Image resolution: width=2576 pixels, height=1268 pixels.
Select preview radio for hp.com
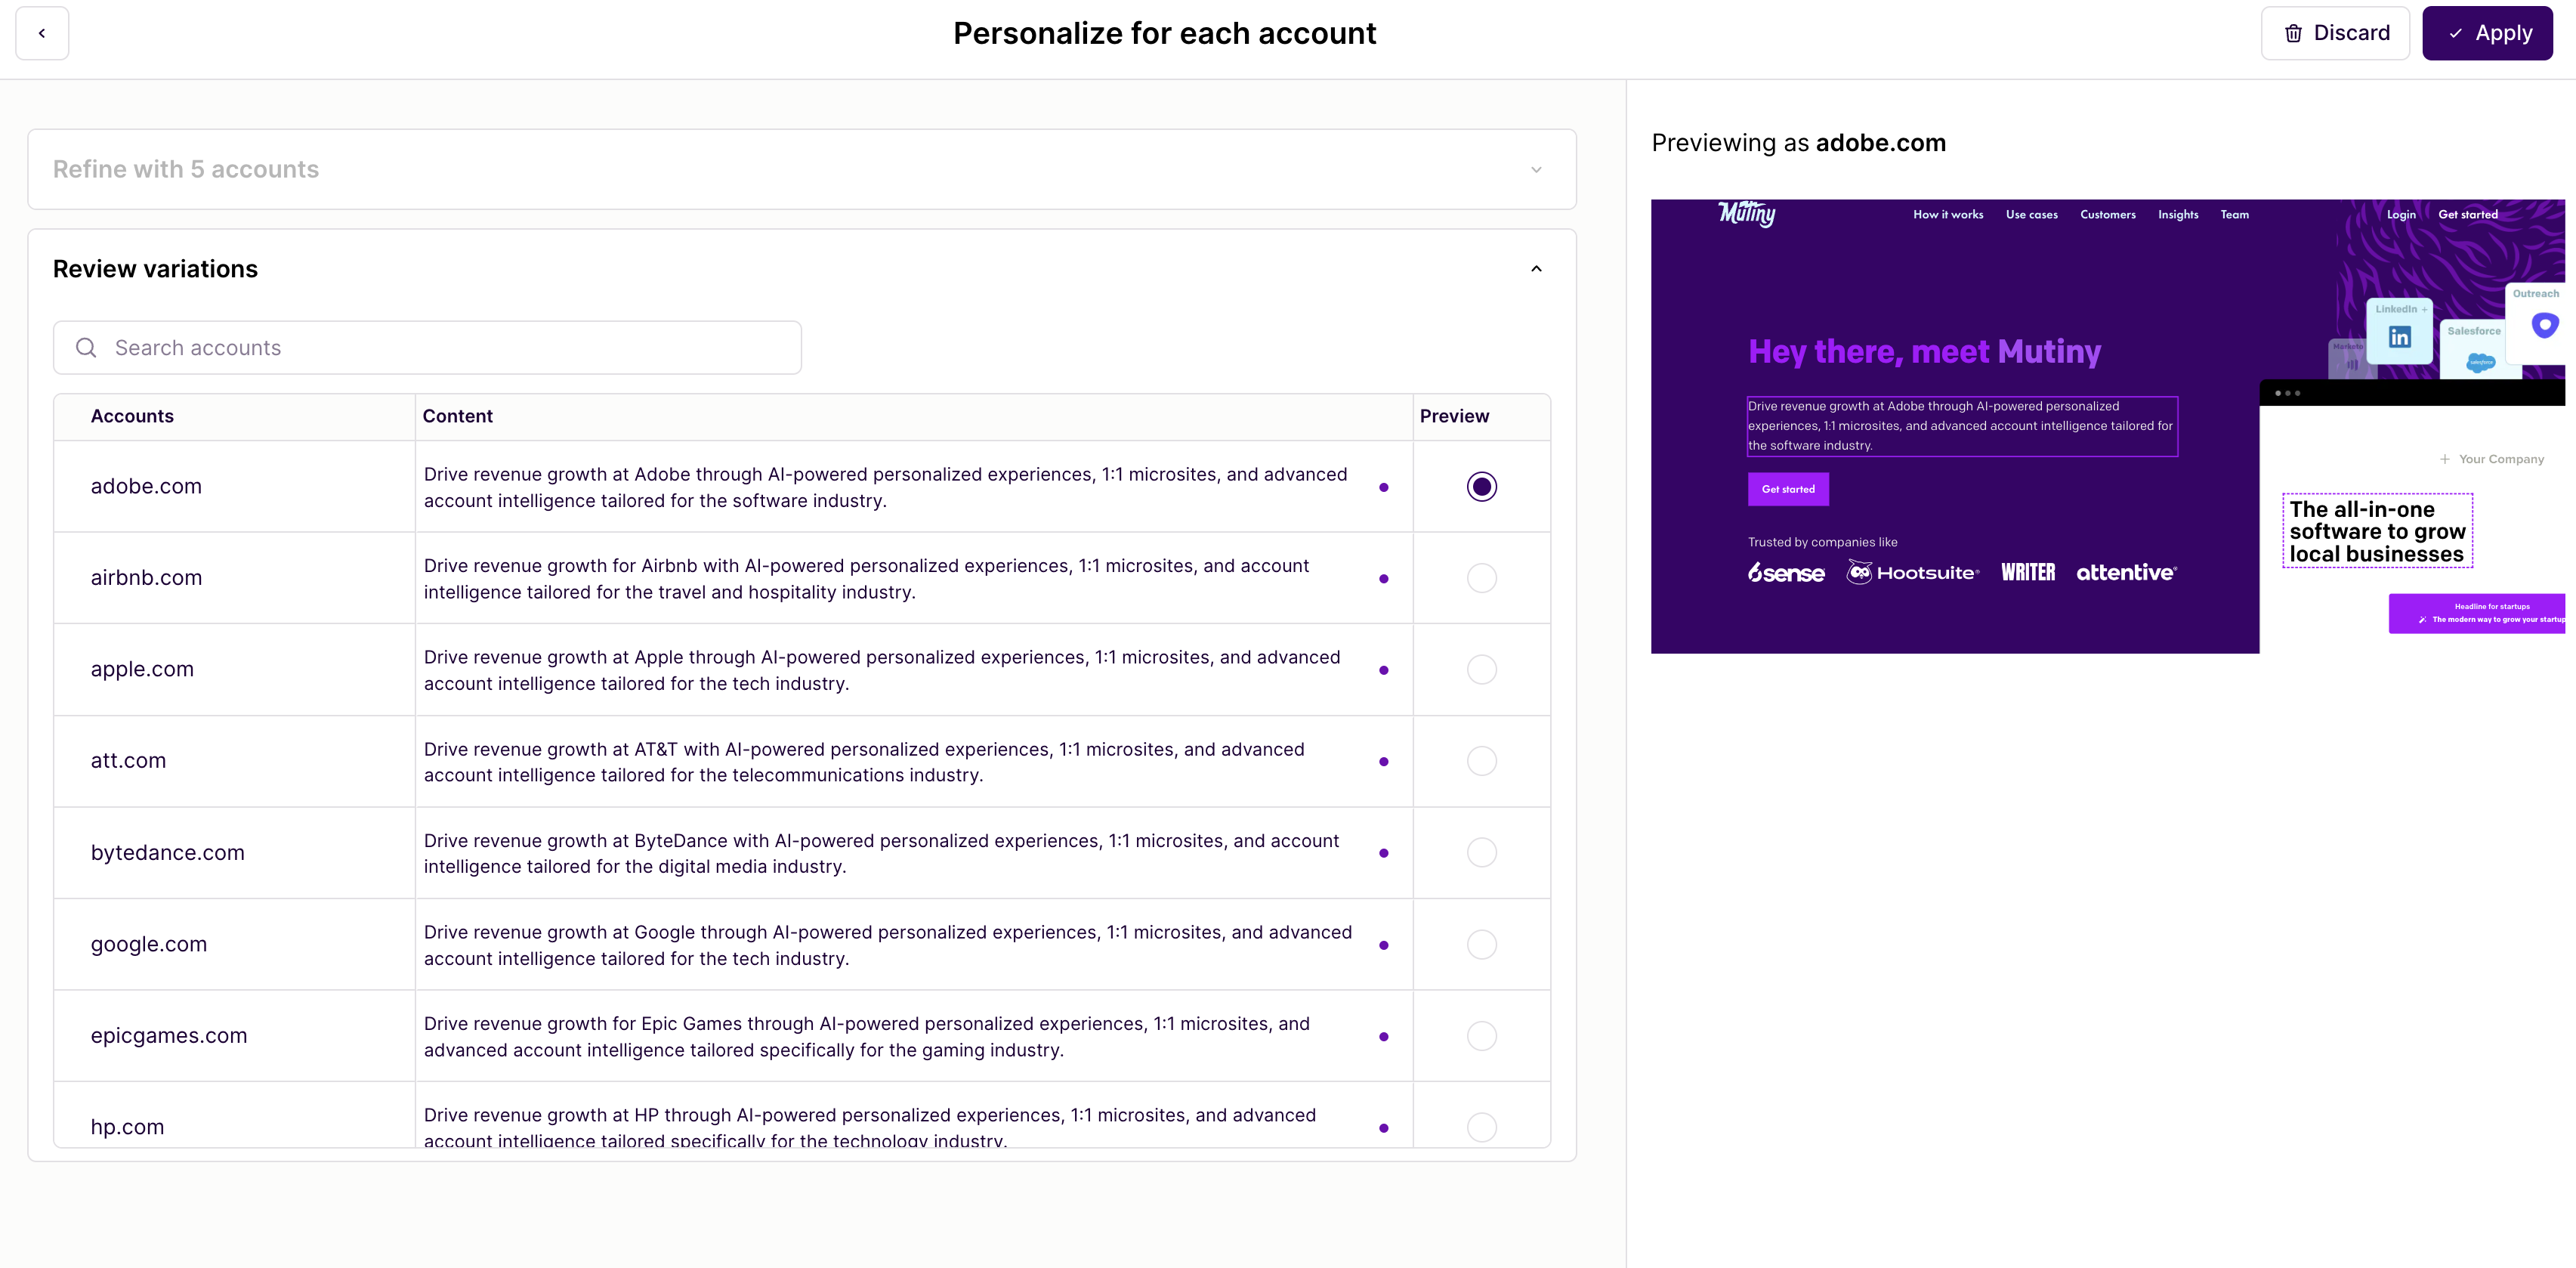pyautogui.click(x=1481, y=1127)
